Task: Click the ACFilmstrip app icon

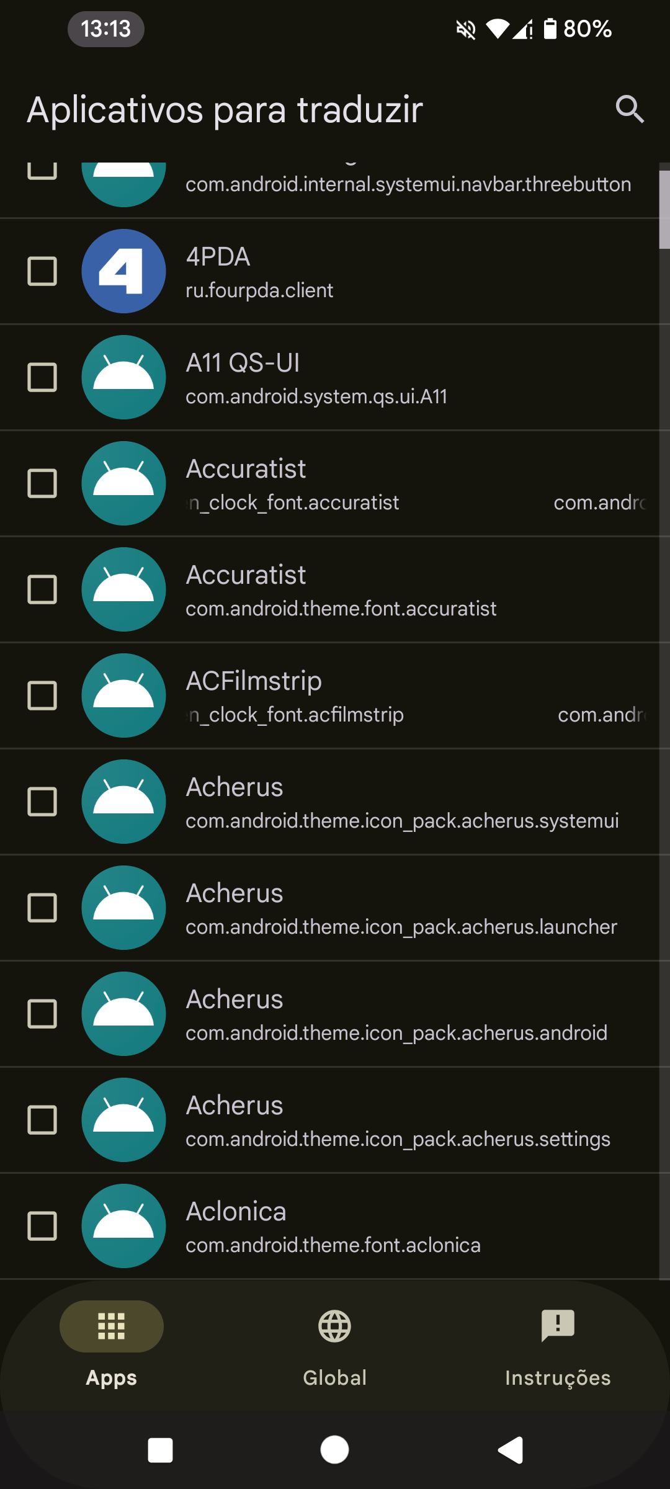Action: pos(123,695)
